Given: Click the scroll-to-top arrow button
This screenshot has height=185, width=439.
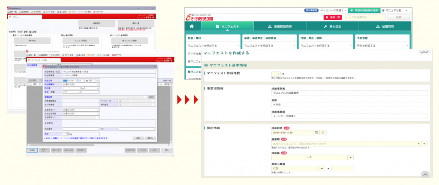Looking at the screenshot, I should (x=424, y=174).
